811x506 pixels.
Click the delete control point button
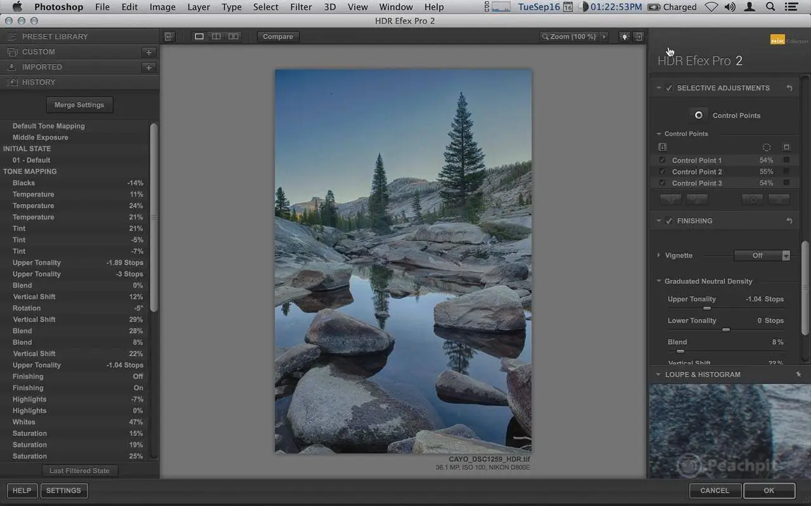[779, 199]
